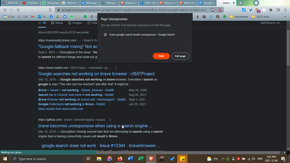Close the active brave search tab
290x163 pixels.
tap(234, 3)
